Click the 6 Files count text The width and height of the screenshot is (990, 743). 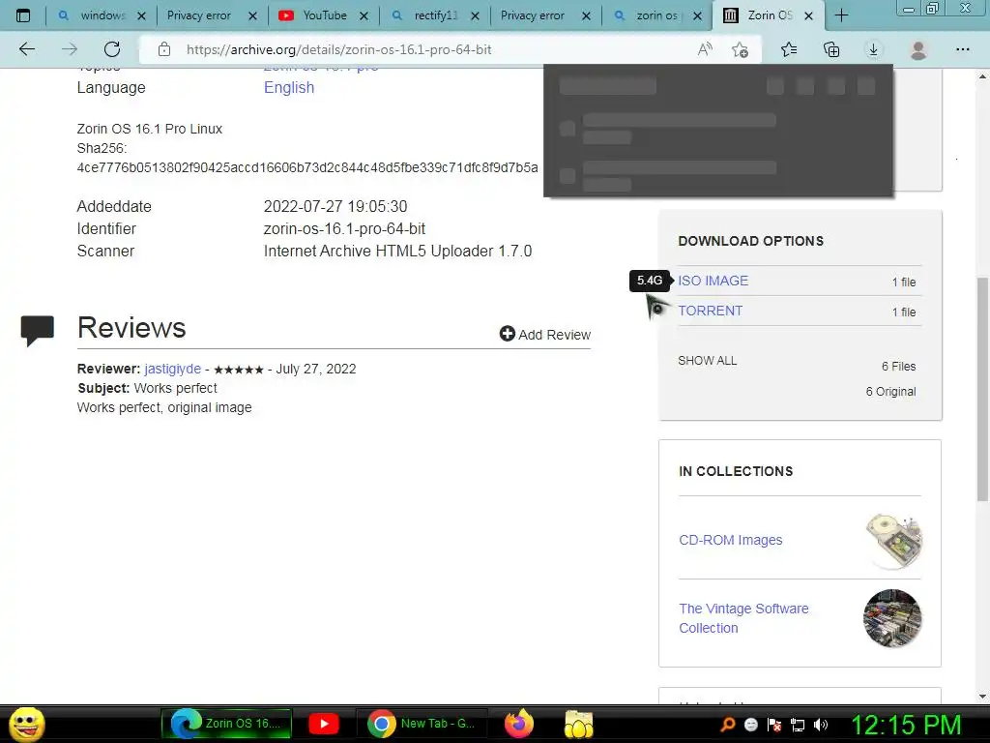[x=898, y=367]
